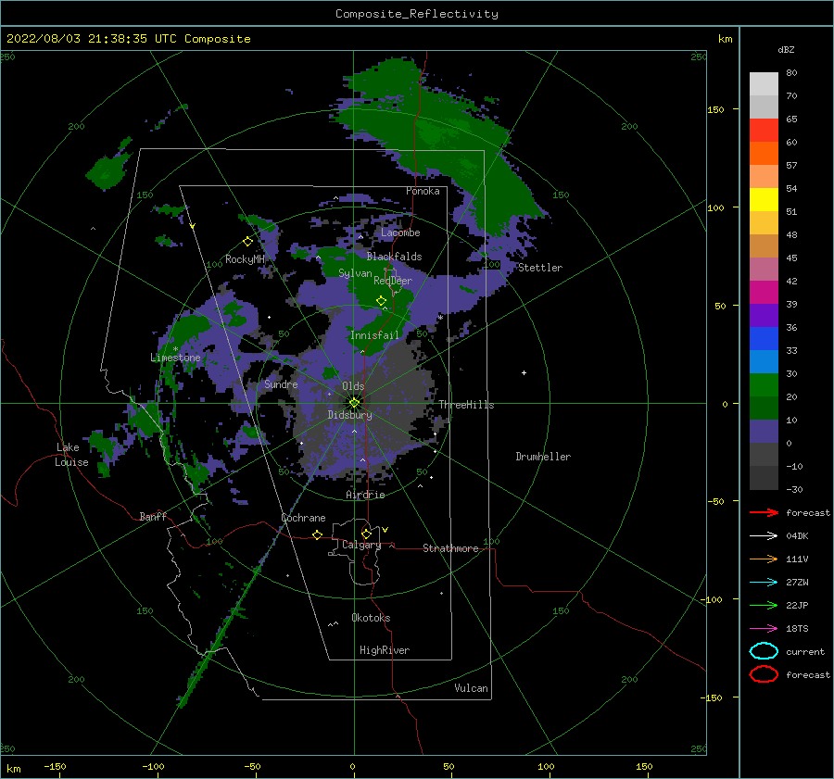This screenshot has width=834, height=779.
Task: Click the Sylvan label
Action: [355, 273]
